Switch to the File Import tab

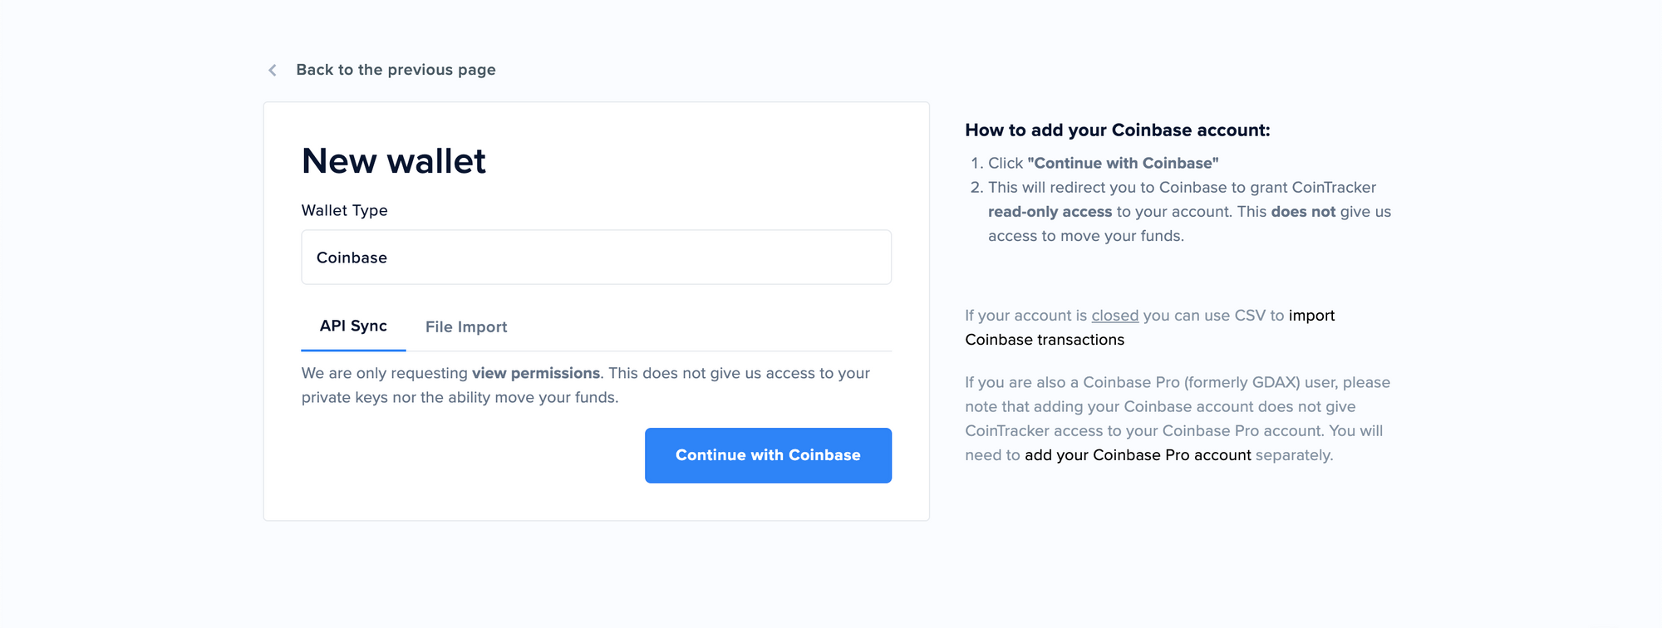(466, 327)
